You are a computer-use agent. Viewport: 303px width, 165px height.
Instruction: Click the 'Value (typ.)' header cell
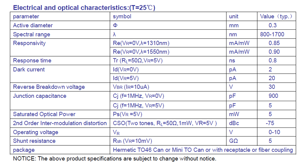pyautogui.click(x=276, y=17)
